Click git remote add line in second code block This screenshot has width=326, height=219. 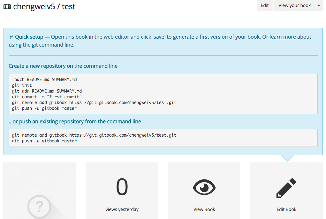point(94,135)
